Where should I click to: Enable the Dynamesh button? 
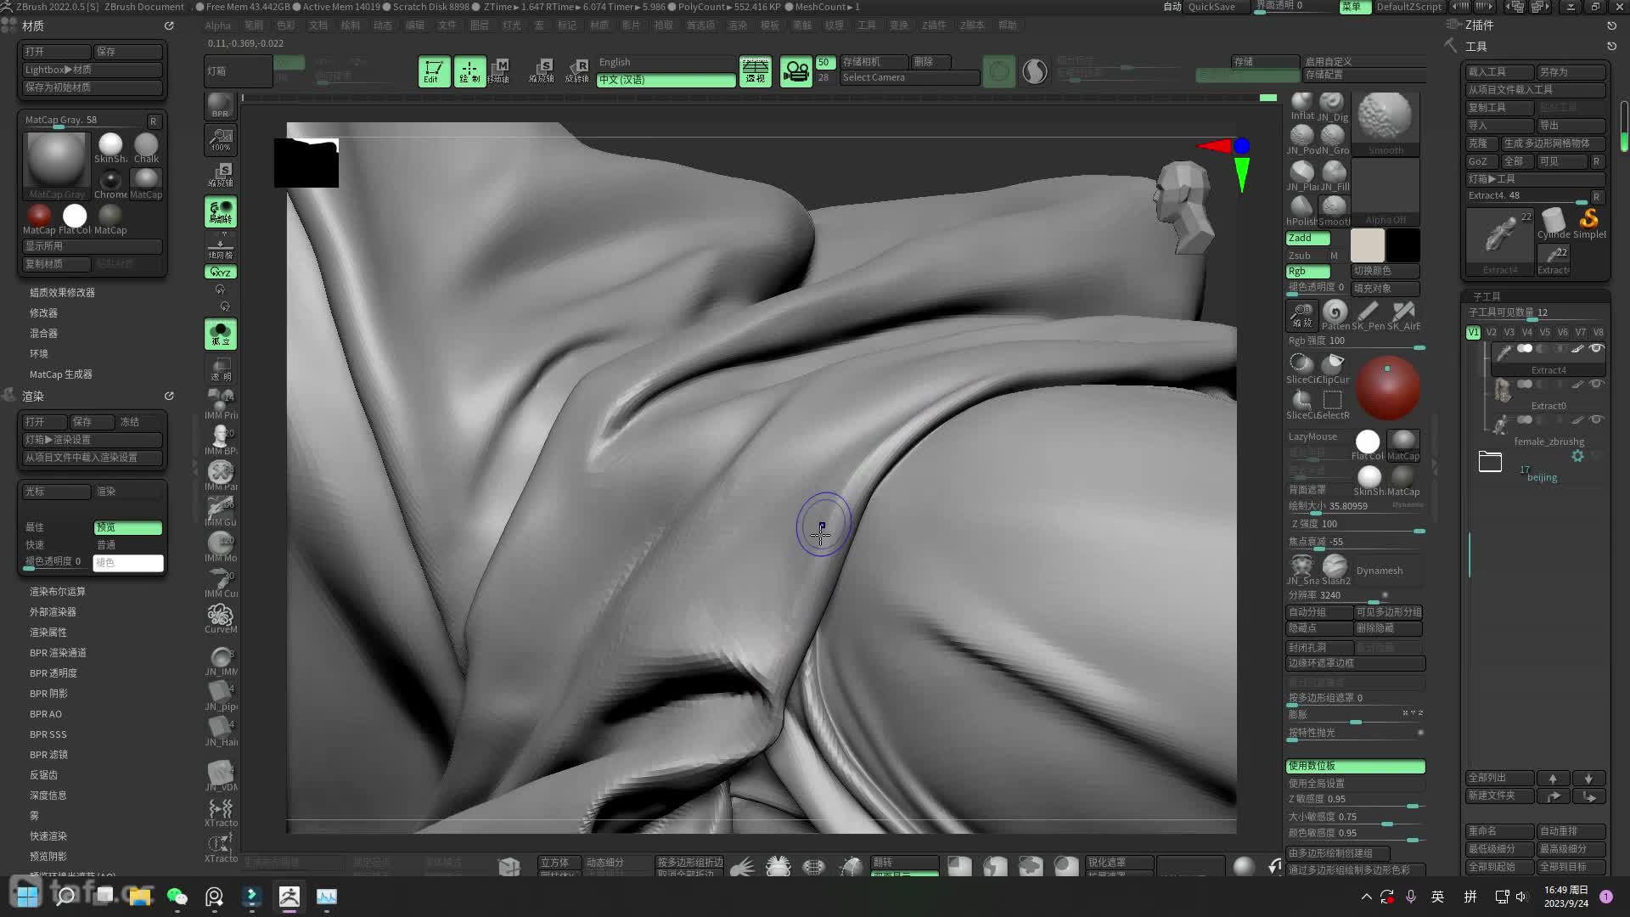(1379, 571)
